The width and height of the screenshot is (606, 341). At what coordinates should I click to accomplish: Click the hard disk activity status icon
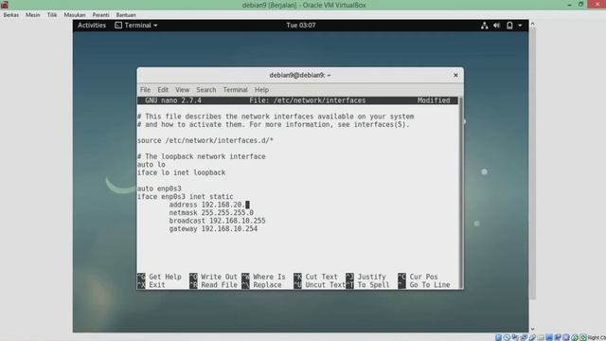pos(499,337)
